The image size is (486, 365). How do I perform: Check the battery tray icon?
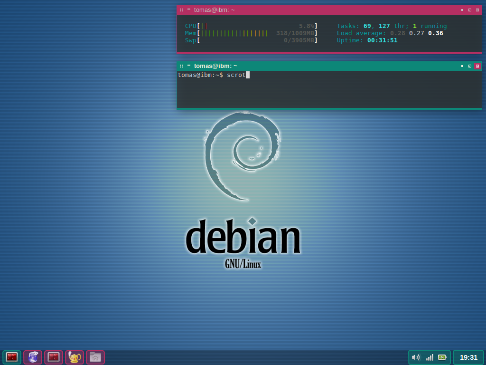pyautogui.click(x=442, y=357)
